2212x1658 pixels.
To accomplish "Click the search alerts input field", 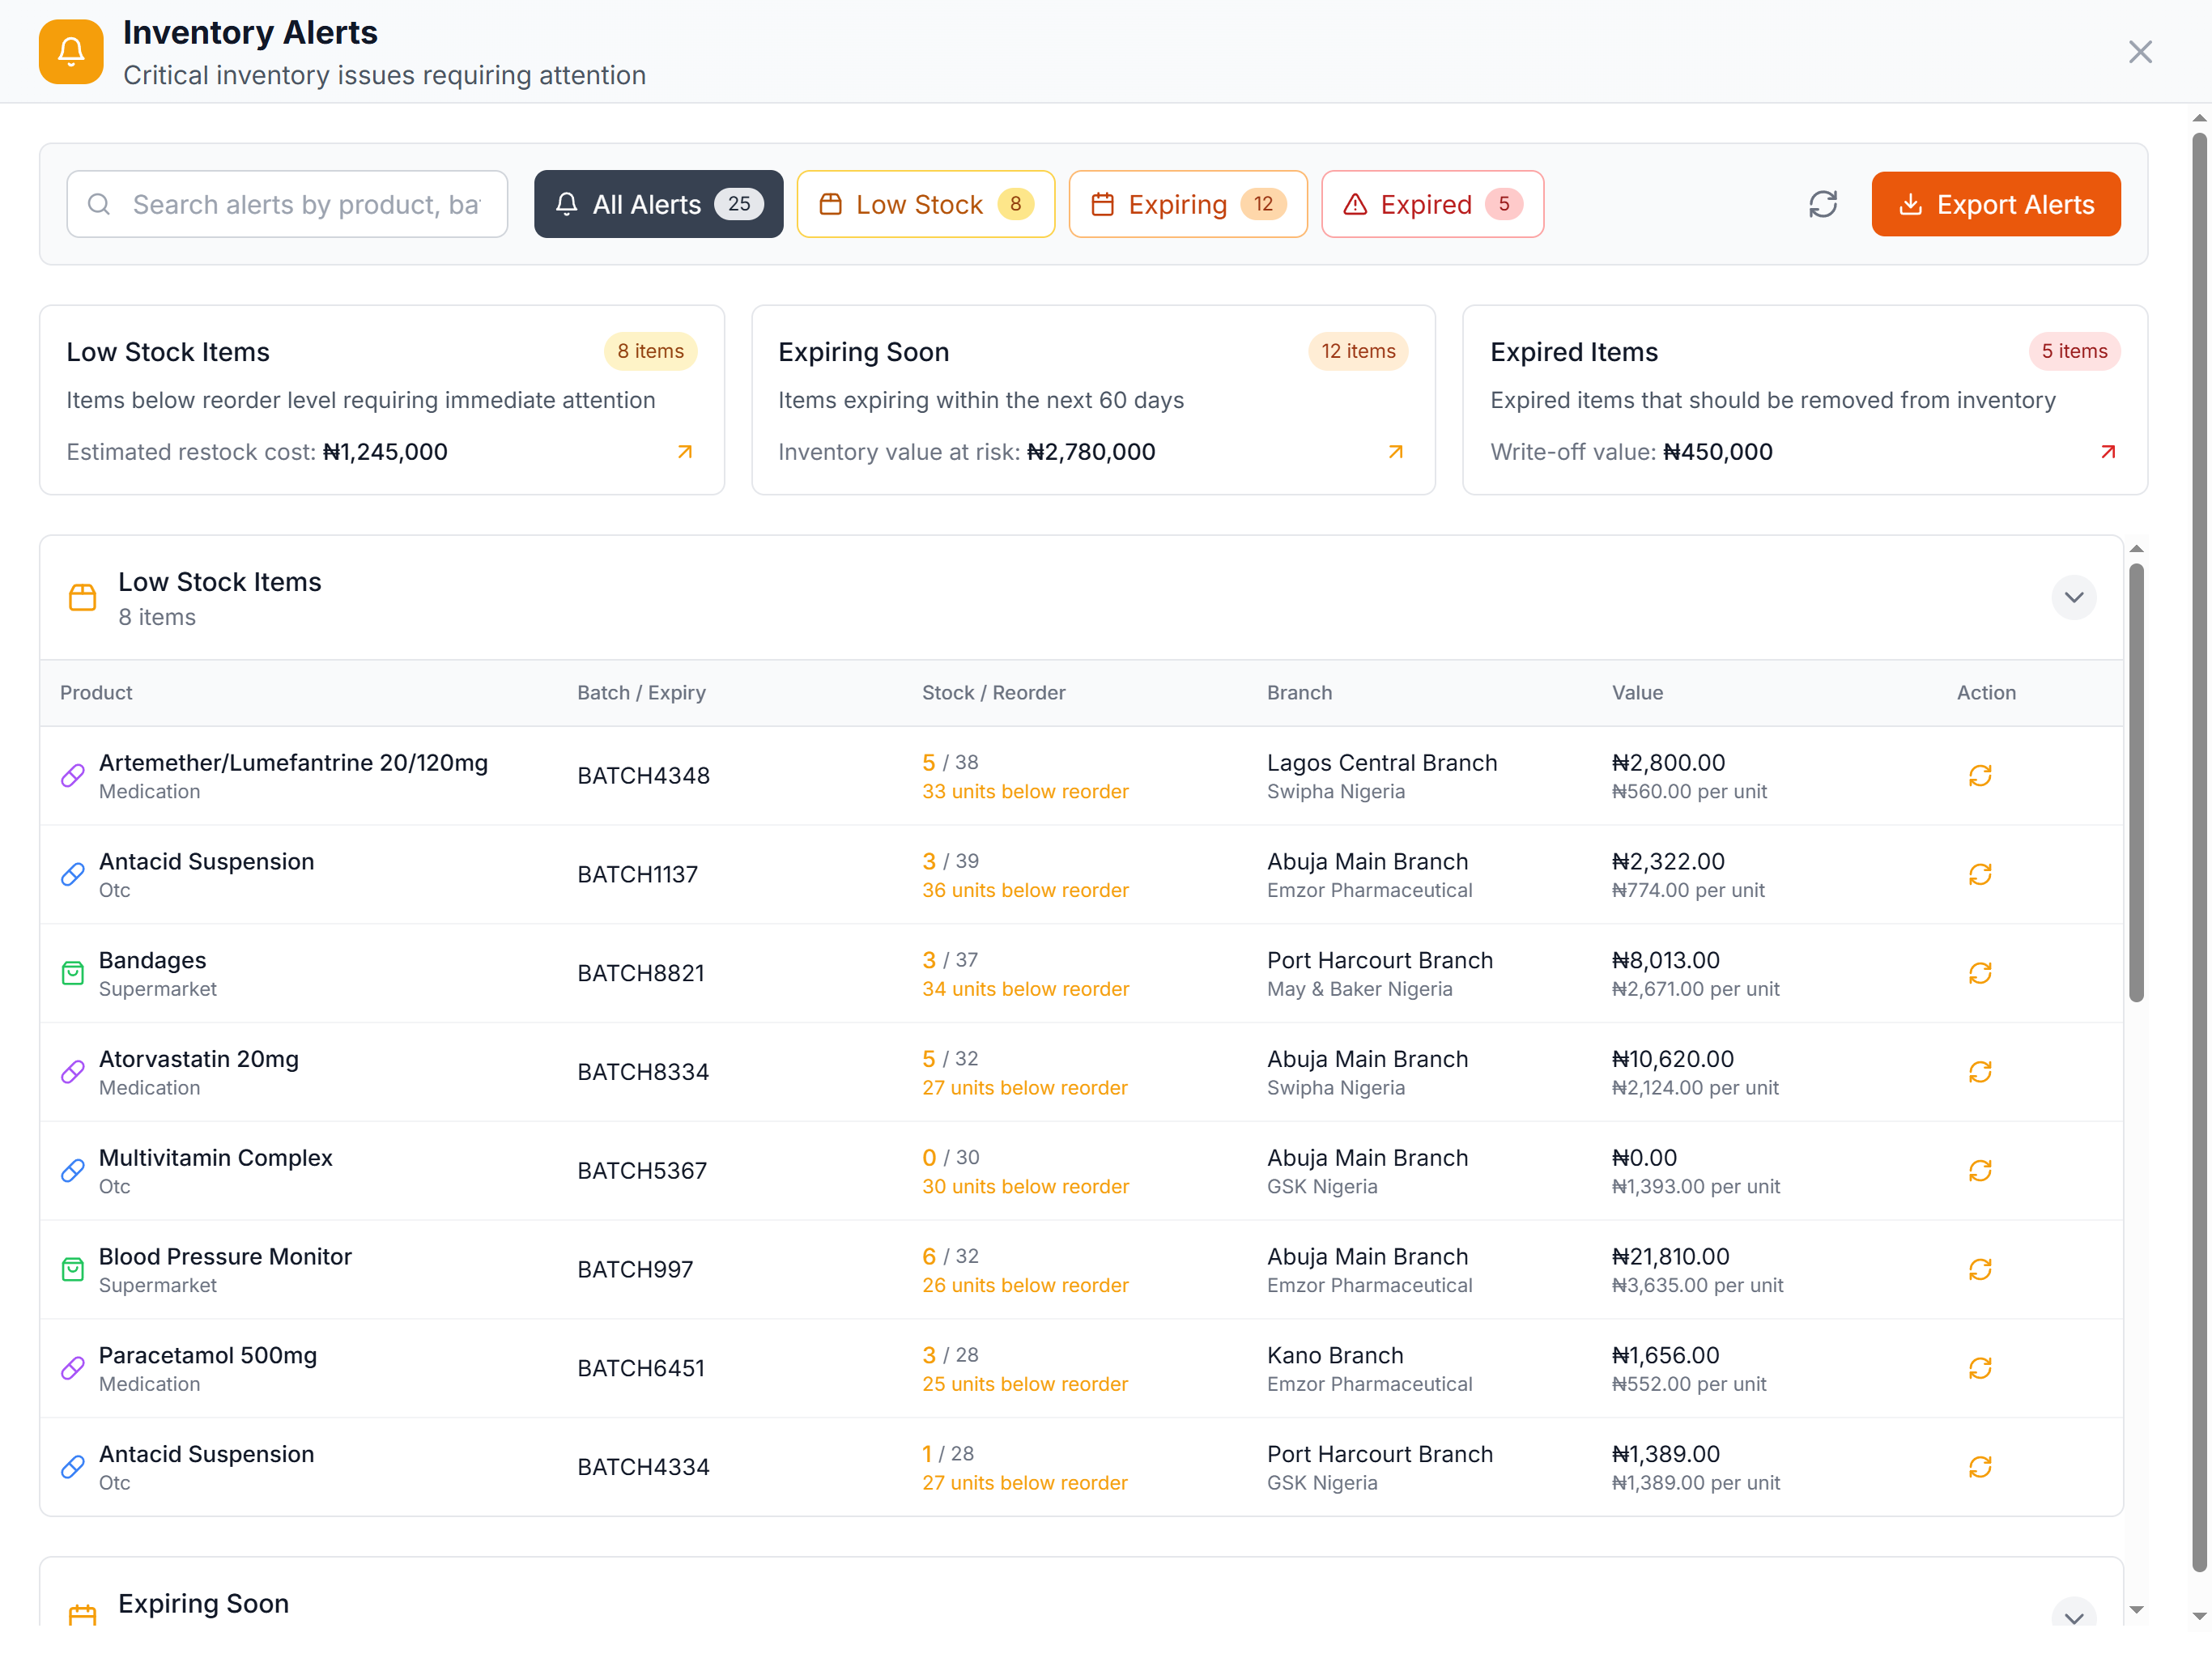I will [x=300, y=204].
